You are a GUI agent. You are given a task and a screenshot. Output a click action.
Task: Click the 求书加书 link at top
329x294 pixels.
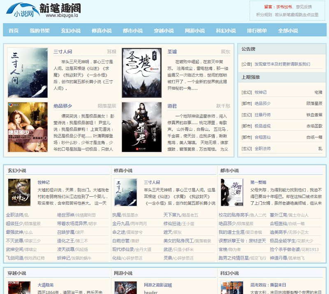click(x=284, y=7)
